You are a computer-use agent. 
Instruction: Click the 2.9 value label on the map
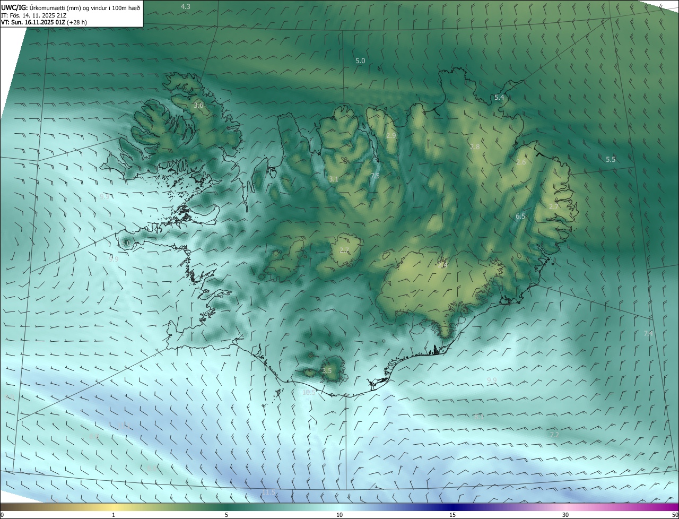[x=391, y=136]
